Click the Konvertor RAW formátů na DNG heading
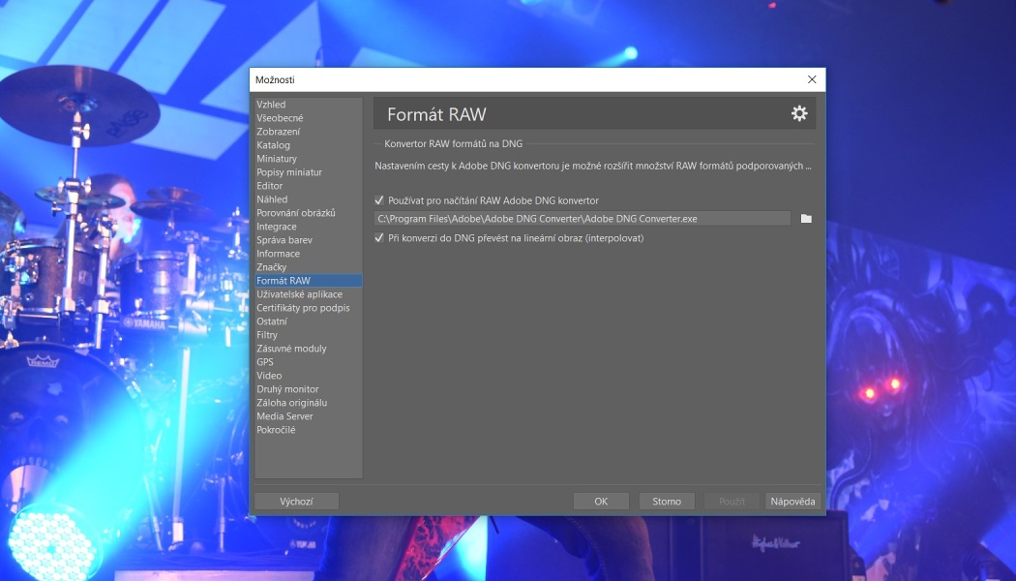This screenshot has width=1016, height=581. [453, 144]
